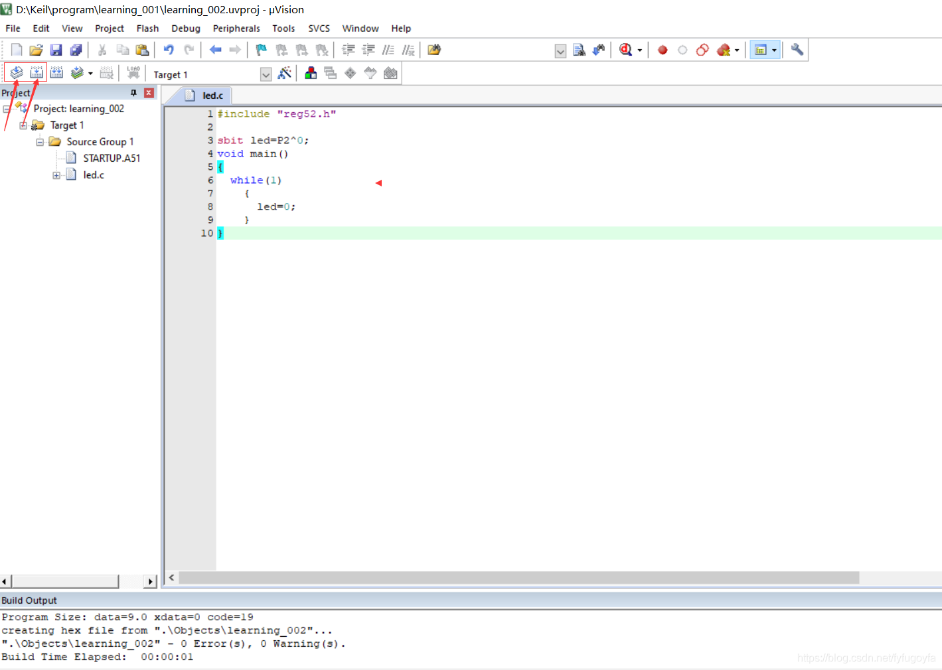The width and height of the screenshot is (942, 670).
Task: Click the Copy toolbar icon
Action: click(123, 50)
